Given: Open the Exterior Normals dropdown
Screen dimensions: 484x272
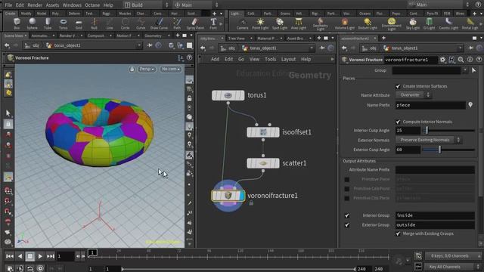Looking at the screenshot, I should [428, 140].
